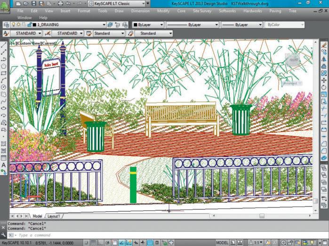Open the Tree menu
This screenshot has width=329, height=246.
pyautogui.click(x=292, y=11)
